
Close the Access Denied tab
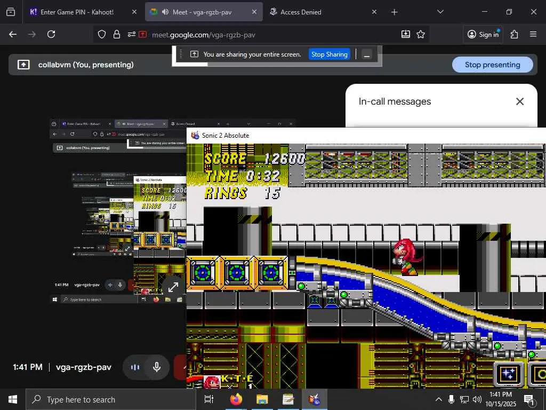point(374,12)
